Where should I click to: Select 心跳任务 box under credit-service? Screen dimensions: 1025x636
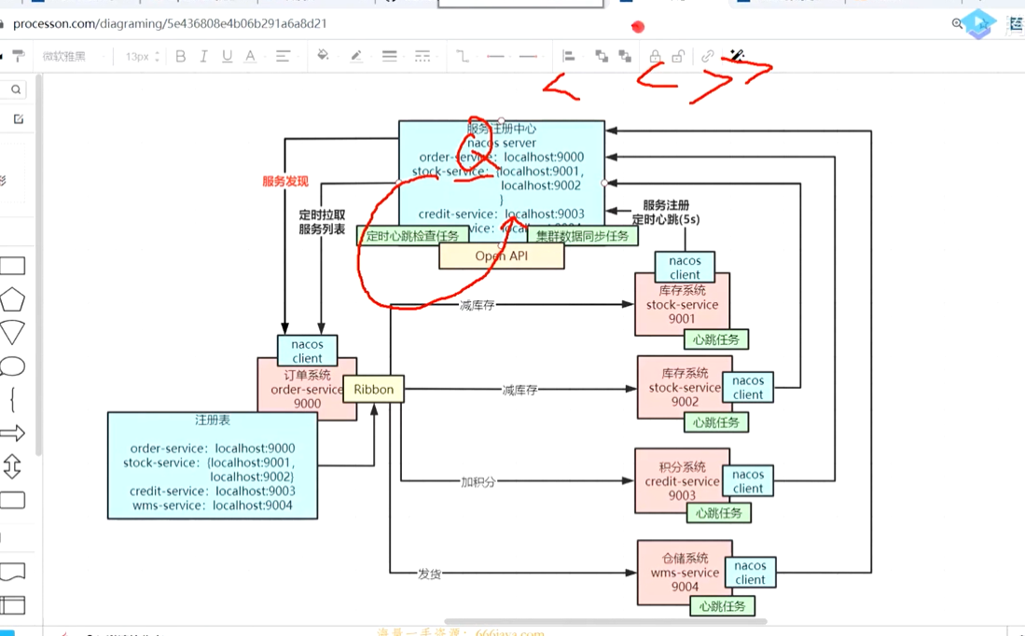click(718, 513)
